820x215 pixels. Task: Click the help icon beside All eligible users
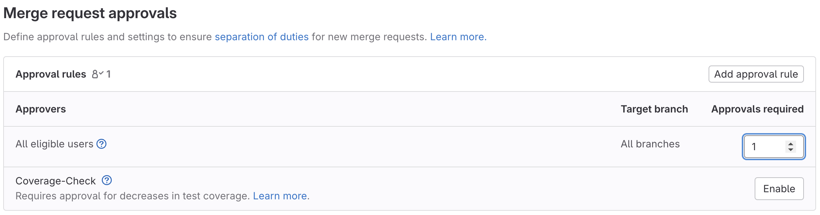[101, 144]
